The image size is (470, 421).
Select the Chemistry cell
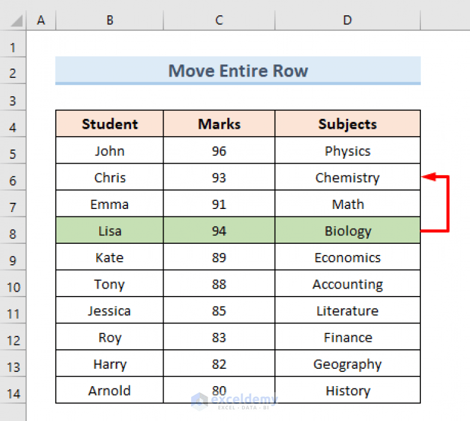tap(347, 177)
